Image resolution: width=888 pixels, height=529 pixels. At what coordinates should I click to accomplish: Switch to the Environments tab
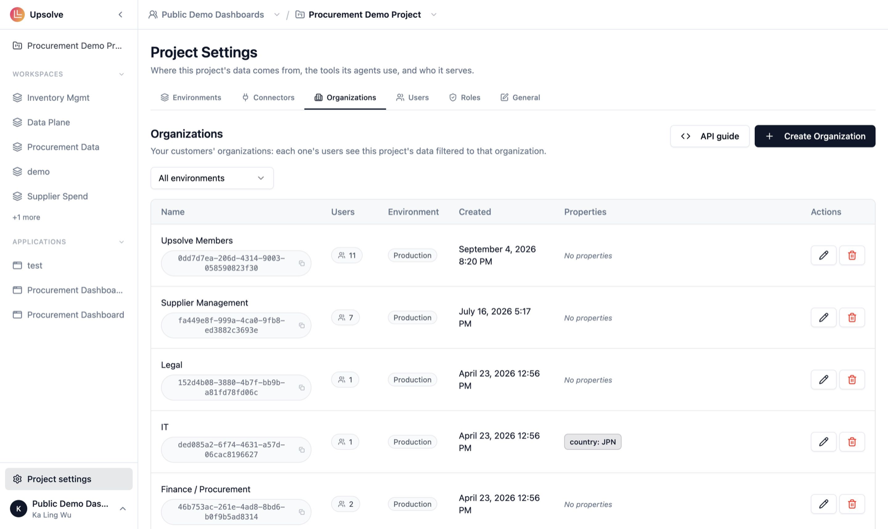[x=191, y=98]
